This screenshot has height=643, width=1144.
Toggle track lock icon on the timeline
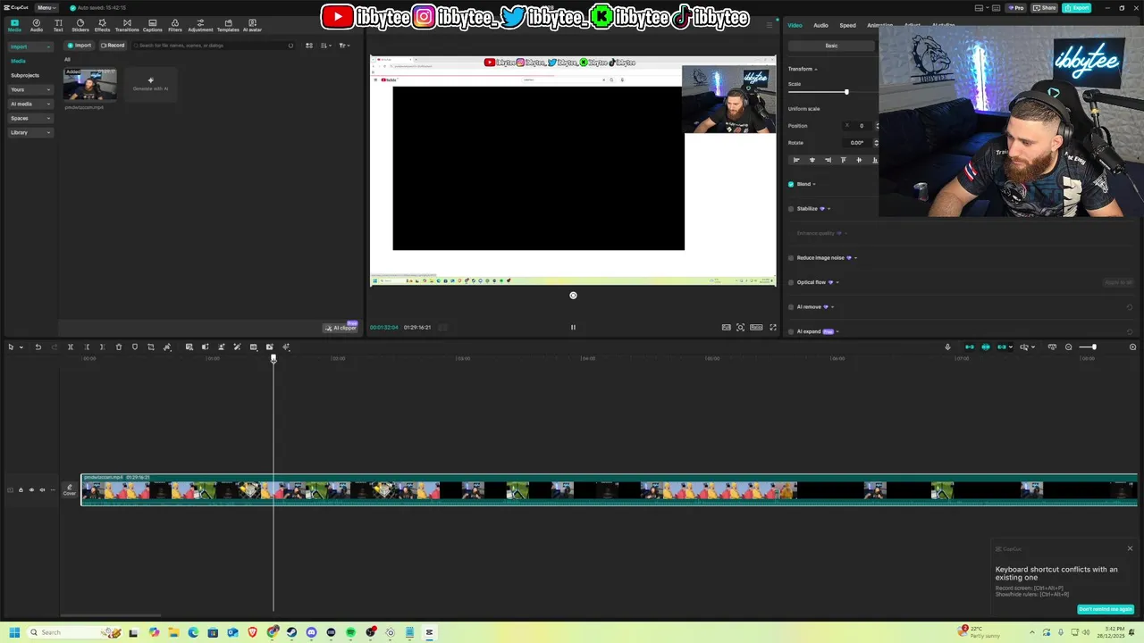(21, 490)
